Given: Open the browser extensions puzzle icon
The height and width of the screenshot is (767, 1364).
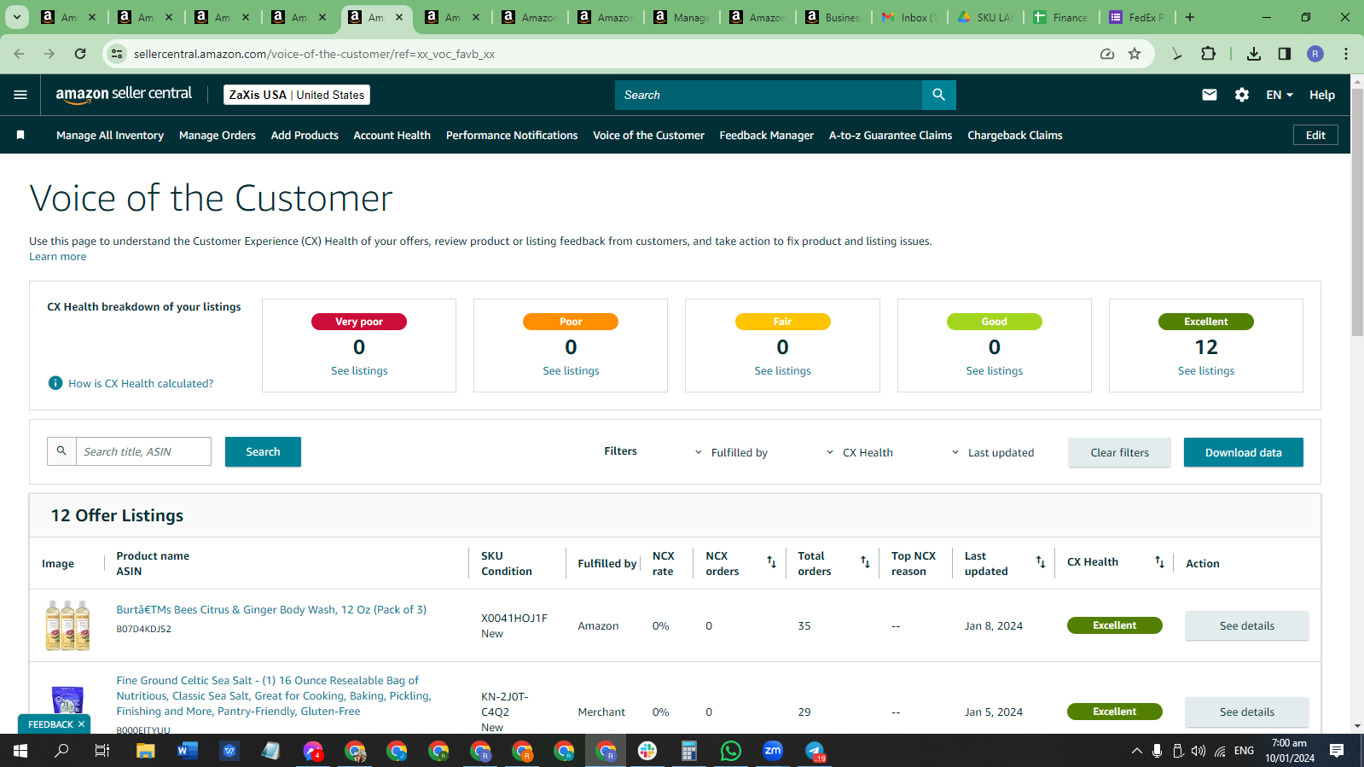Looking at the screenshot, I should pos(1208,54).
